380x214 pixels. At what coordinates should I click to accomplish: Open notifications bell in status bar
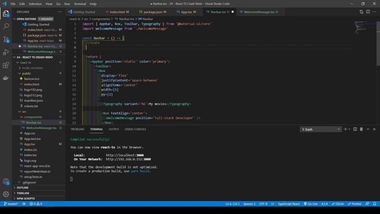click(375, 204)
